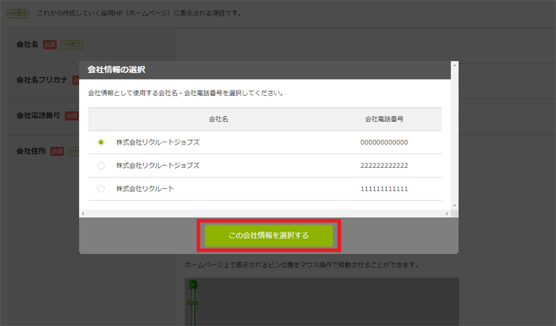556x326 pixels.
Task: Click the 会社名 column header
Action: point(218,119)
